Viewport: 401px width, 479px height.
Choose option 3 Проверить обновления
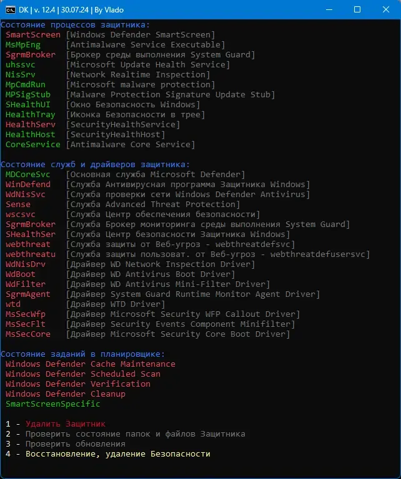click(75, 444)
